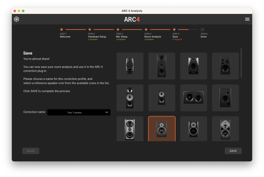This screenshot has height=177, width=264.
Task: Return to Step 4 Room Analysis
Action: (x=146, y=30)
